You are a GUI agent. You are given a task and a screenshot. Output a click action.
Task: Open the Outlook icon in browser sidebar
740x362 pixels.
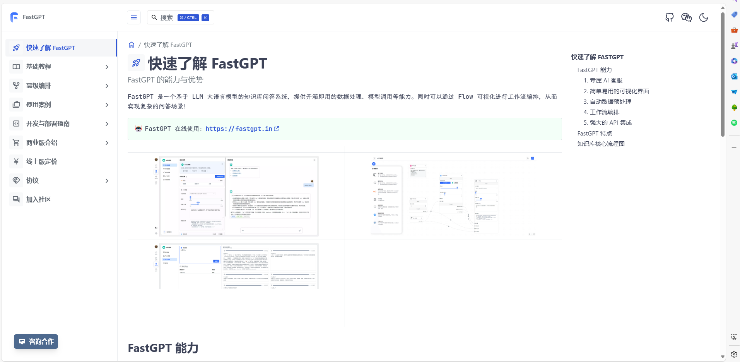(734, 76)
